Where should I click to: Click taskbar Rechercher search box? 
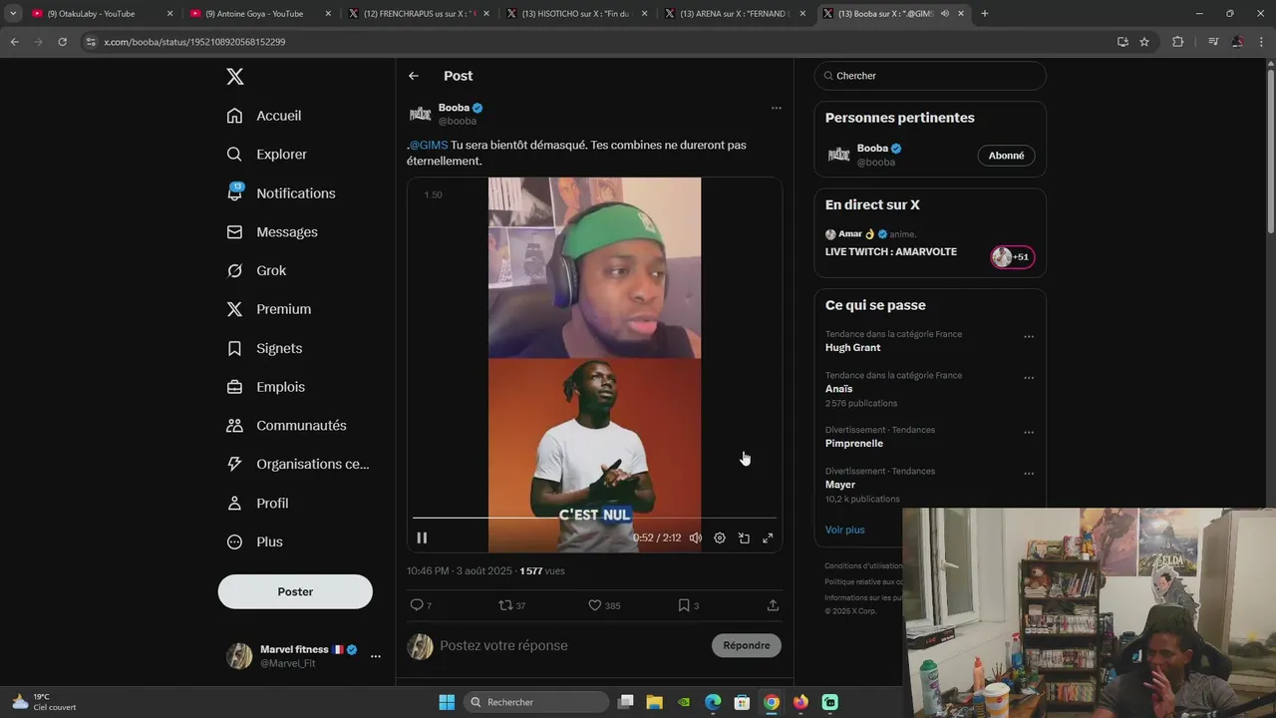tap(537, 702)
